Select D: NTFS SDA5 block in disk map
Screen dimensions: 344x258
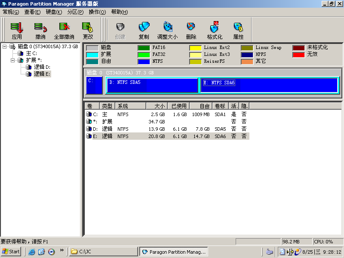pos(152,85)
